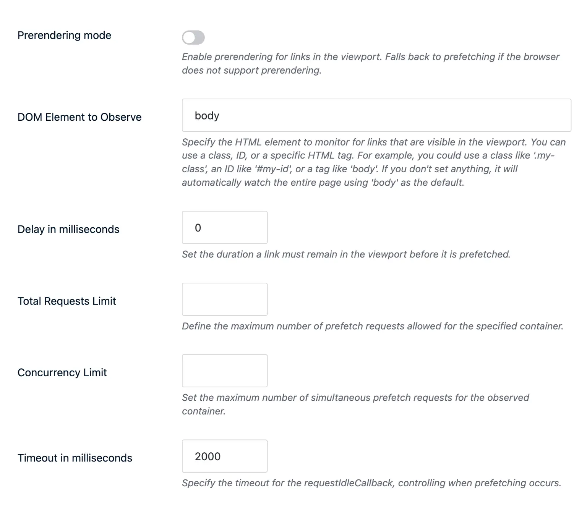Select the Timeout field containing 2000

click(224, 456)
